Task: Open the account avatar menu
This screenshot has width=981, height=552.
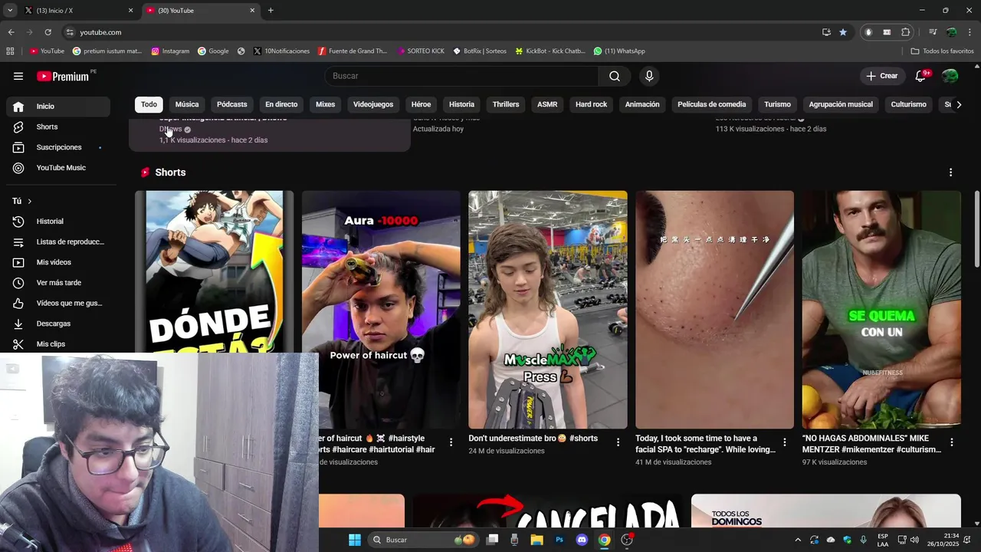Action: click(x=950, y=76)
